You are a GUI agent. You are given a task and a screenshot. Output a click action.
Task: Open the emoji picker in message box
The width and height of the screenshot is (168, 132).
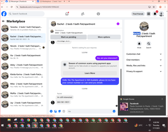pyautogui.click(x=114, y=111)
